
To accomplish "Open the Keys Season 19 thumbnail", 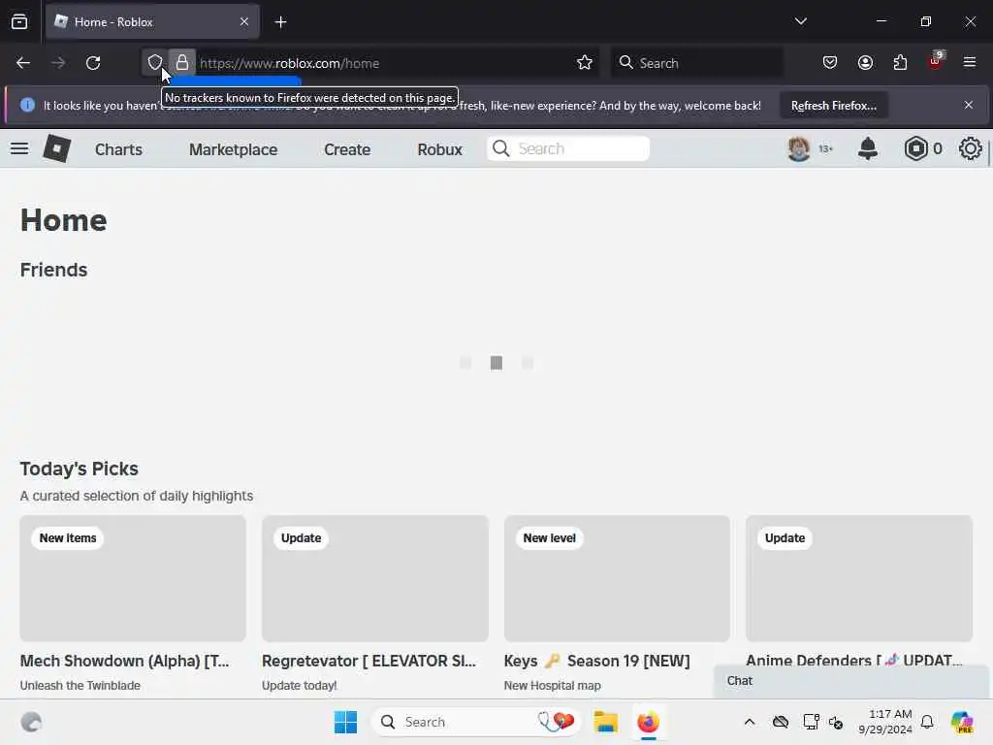I will click(x=617, y=578).
